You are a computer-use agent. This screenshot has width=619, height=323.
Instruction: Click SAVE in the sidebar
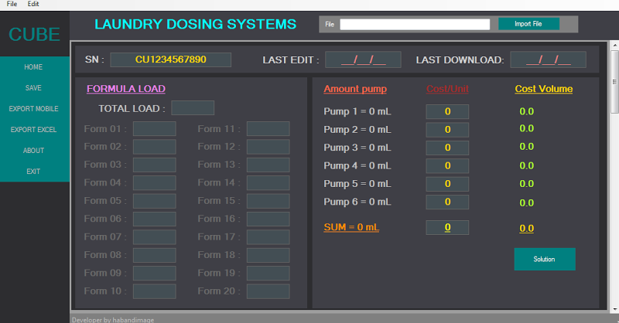tap(33, 88)
